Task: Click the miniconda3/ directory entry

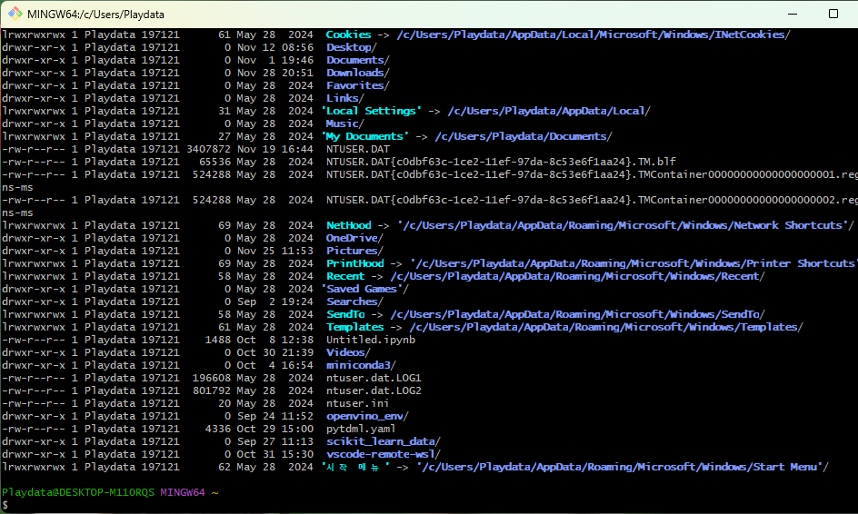Action: coord(361,365)
